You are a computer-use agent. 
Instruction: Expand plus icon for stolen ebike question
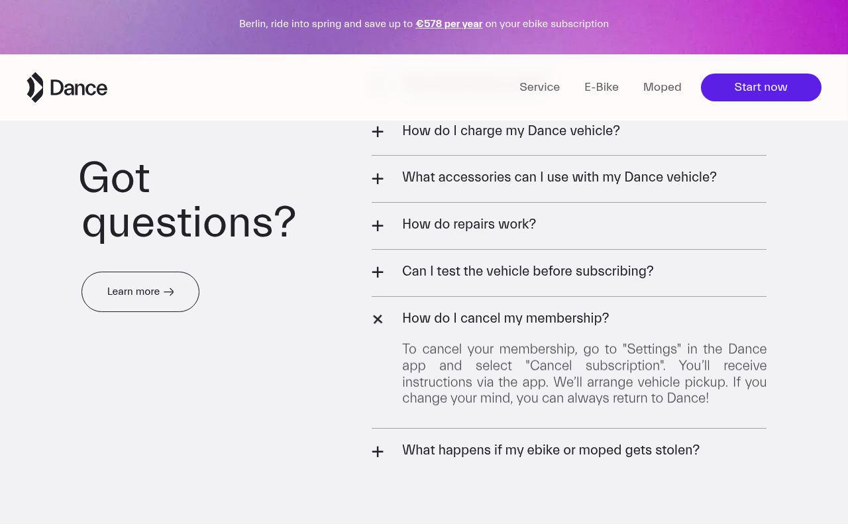pos(378,452)
